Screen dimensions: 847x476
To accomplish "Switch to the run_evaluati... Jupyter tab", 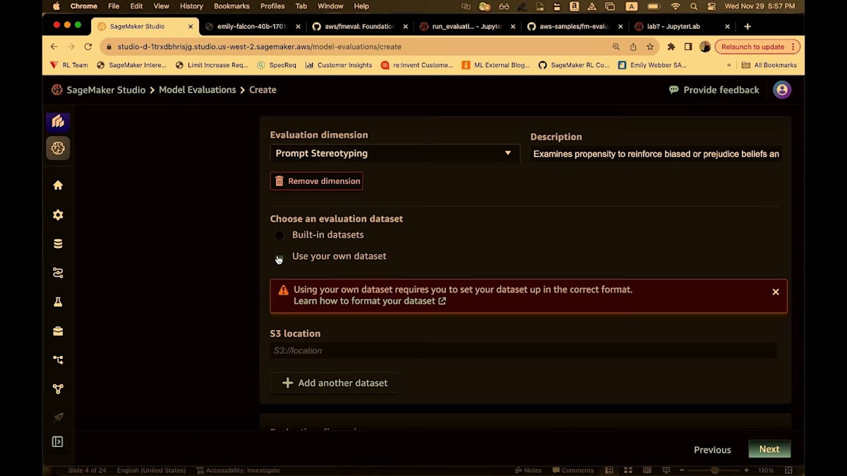I will pos(466,27).
